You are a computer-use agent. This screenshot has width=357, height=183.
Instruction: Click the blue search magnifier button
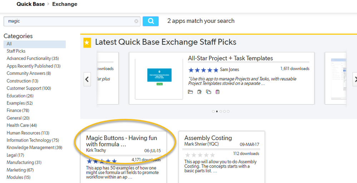pos(150,21)
